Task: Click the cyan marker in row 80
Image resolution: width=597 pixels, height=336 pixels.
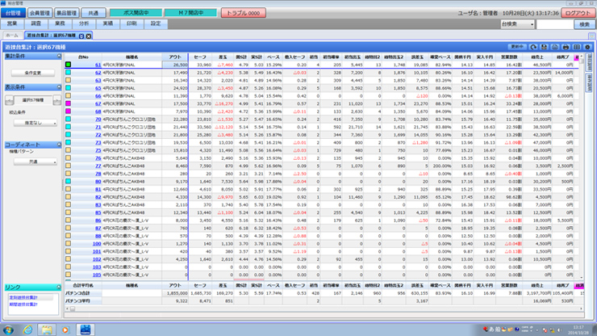Action: coord(68,181)
